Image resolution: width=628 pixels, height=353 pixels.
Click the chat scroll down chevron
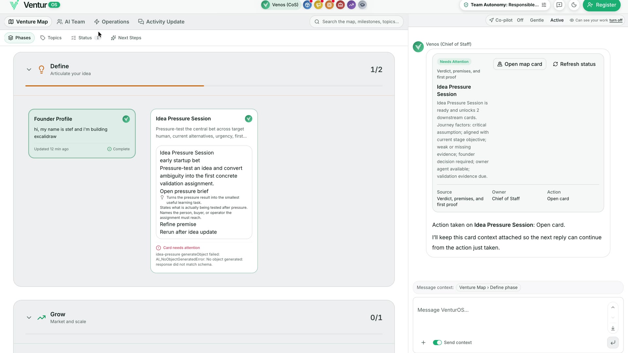tap(613, 318)
